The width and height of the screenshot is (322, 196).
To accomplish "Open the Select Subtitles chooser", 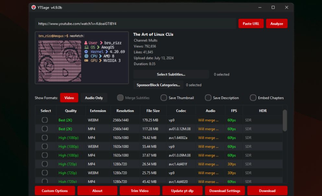I will (x=171, y=74).
